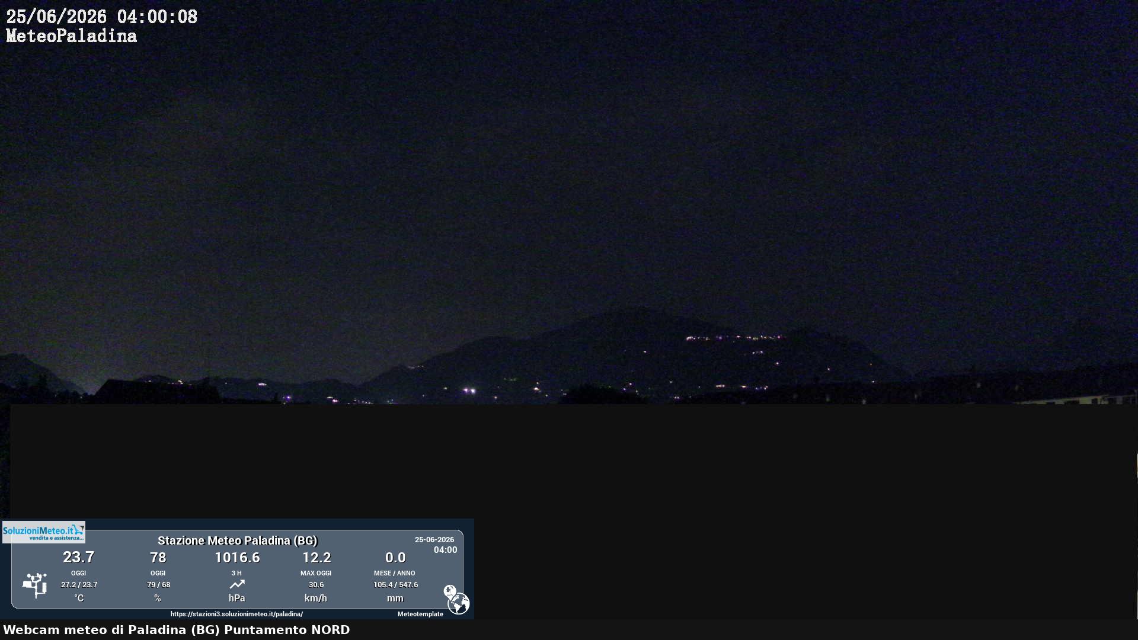Viewport: 1138px width, 640px height.
Task: Click the 25-06-2026 date in the panel
Action: pyautogui.click(x=434, y=540)
